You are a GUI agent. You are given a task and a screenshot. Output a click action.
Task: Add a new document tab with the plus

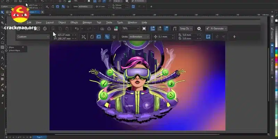tap(42, 12)
